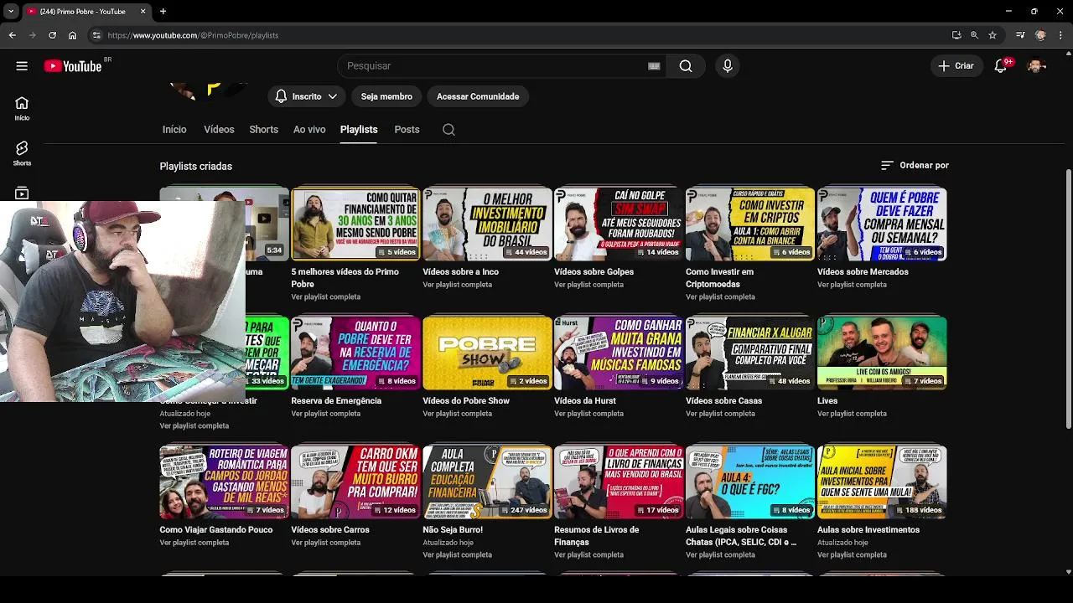Click the Seja membro button

(386, 96)
